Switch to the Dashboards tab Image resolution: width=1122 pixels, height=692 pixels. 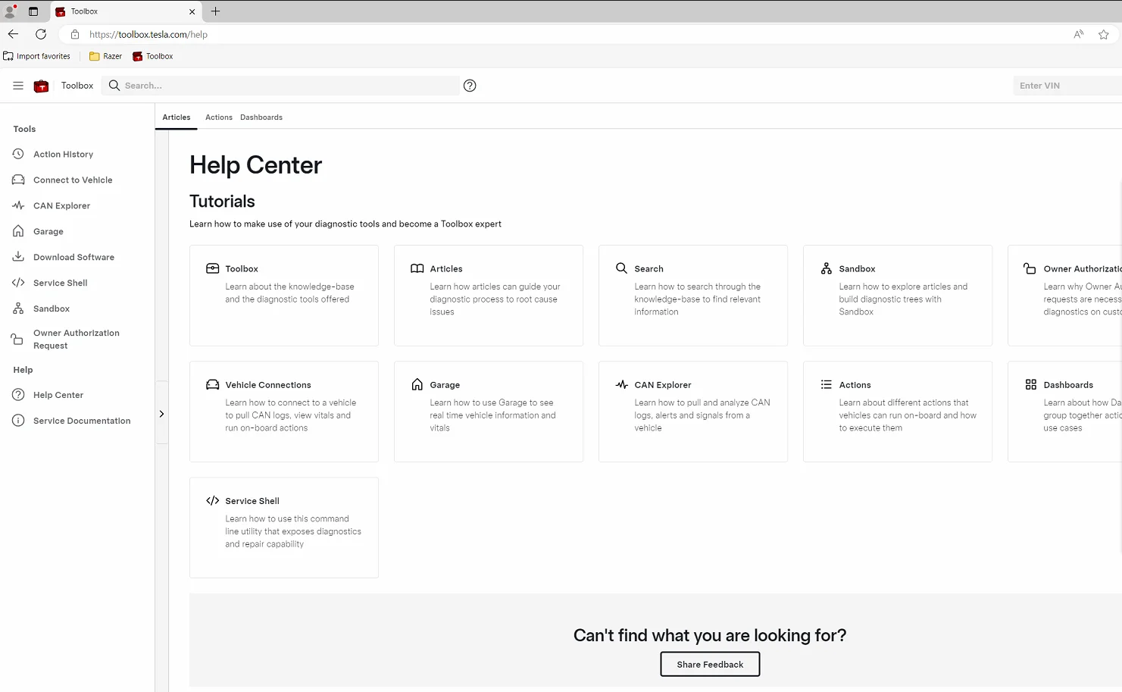(x=261, y=117)
